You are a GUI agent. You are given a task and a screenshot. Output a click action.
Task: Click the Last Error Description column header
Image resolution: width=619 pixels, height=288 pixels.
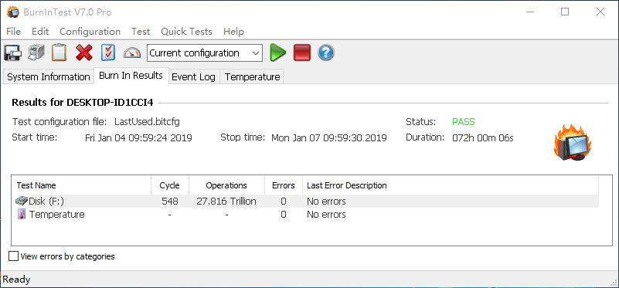pos(451,185)
